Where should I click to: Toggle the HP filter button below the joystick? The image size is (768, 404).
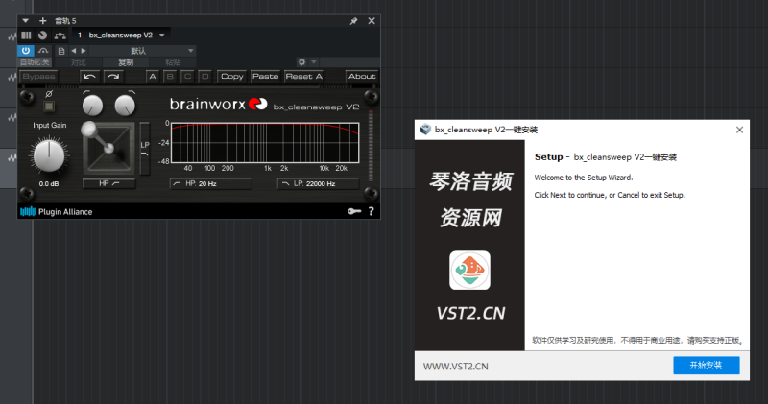[x=108, y=183]
